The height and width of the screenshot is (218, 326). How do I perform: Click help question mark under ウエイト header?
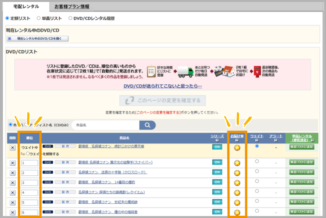point(257,141)
